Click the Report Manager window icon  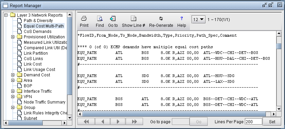[x=5, y=6]
